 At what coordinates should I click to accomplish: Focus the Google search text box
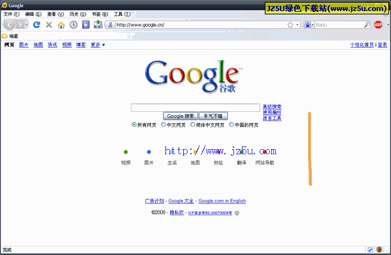point(195,107)
